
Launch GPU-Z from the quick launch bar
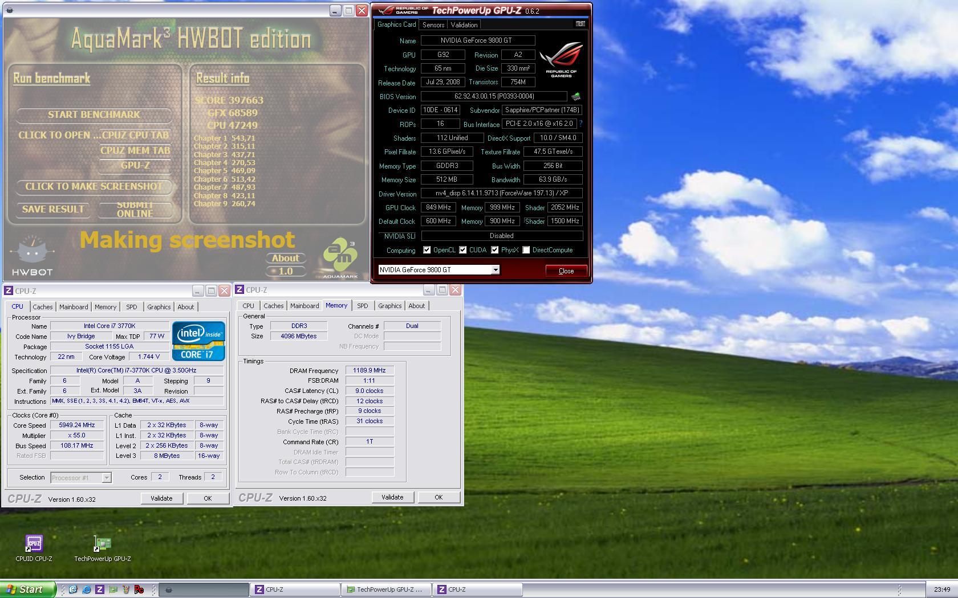coord(113,589)
